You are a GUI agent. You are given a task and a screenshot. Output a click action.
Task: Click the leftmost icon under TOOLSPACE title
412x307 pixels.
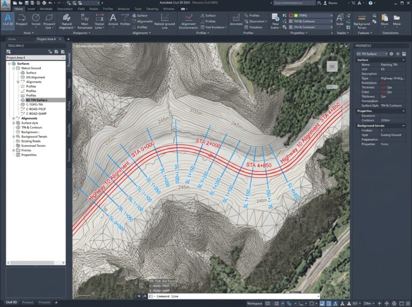point(9,51)
